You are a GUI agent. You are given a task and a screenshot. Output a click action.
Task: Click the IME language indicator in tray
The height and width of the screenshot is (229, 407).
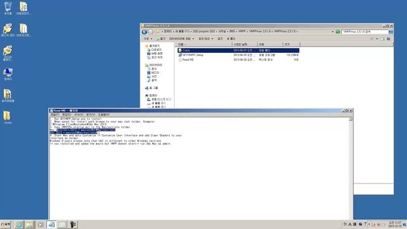350,225
